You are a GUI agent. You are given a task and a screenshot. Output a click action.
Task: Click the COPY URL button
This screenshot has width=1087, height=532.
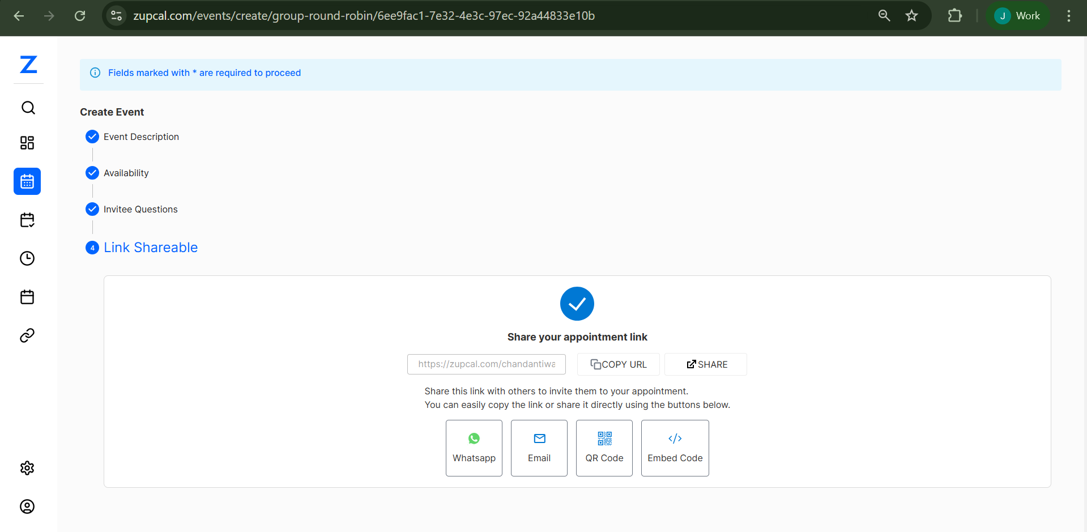coord(618,364)
